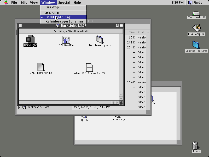The height and width of the screenshot is (157, 209).
Task: Click the zoom box of DarkLight window
Action: (x=117, y=25)
